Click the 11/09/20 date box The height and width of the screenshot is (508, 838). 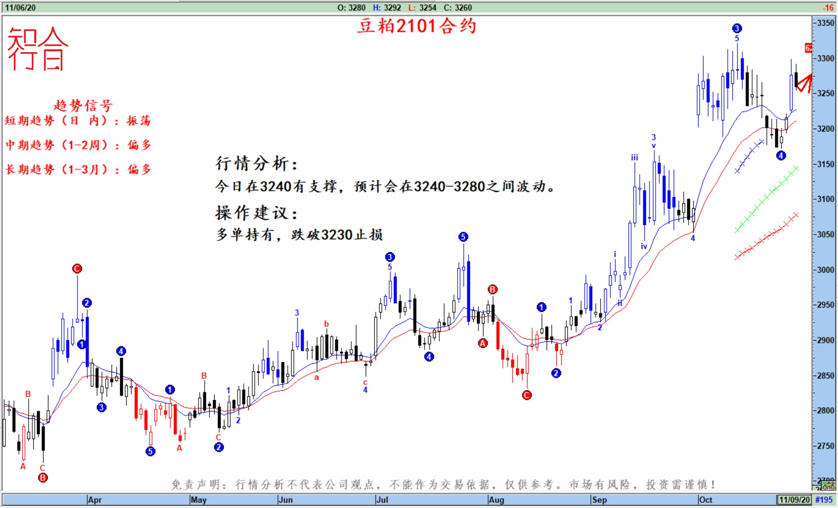(794, 499)
